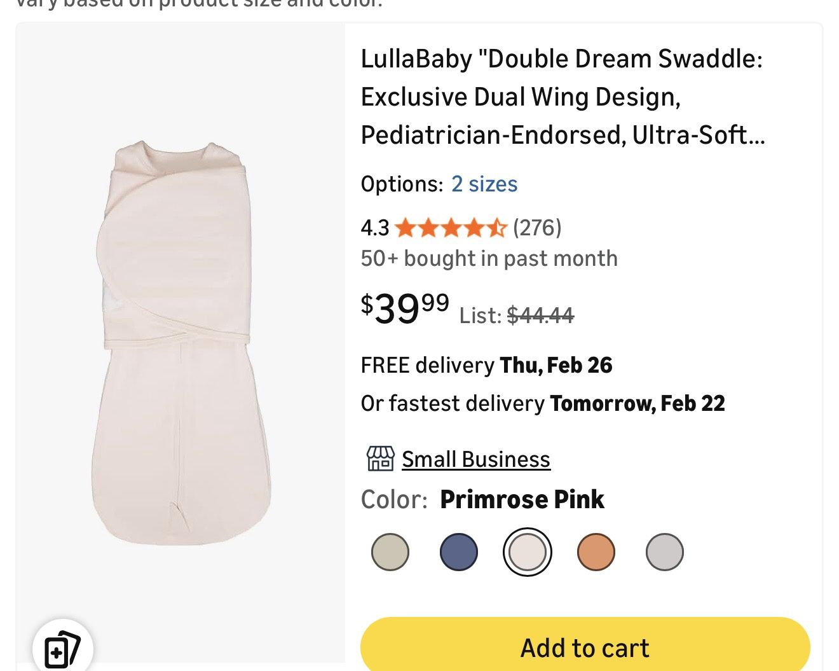This screenshot has width=839, height=671.
Task: Select the navy blue color swatch
Action: (458, 551)
